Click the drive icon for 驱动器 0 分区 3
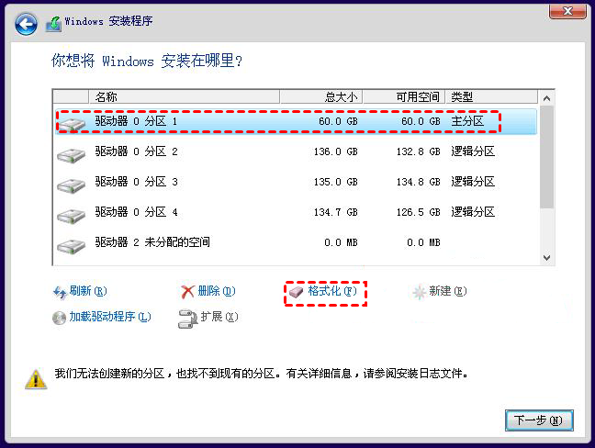 pos(71,185)
